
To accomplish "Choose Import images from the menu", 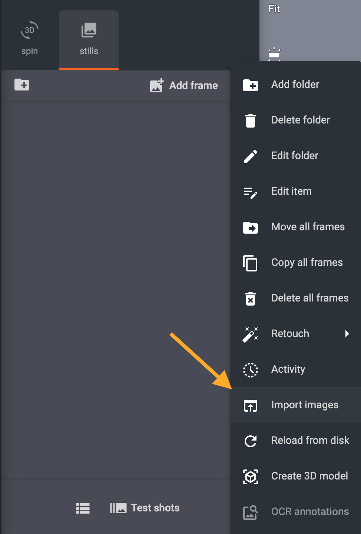I will 304,405.
